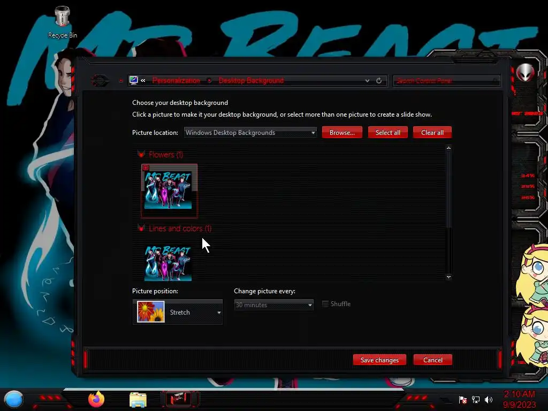Focus the Search Control Panel field

(447, 81)
